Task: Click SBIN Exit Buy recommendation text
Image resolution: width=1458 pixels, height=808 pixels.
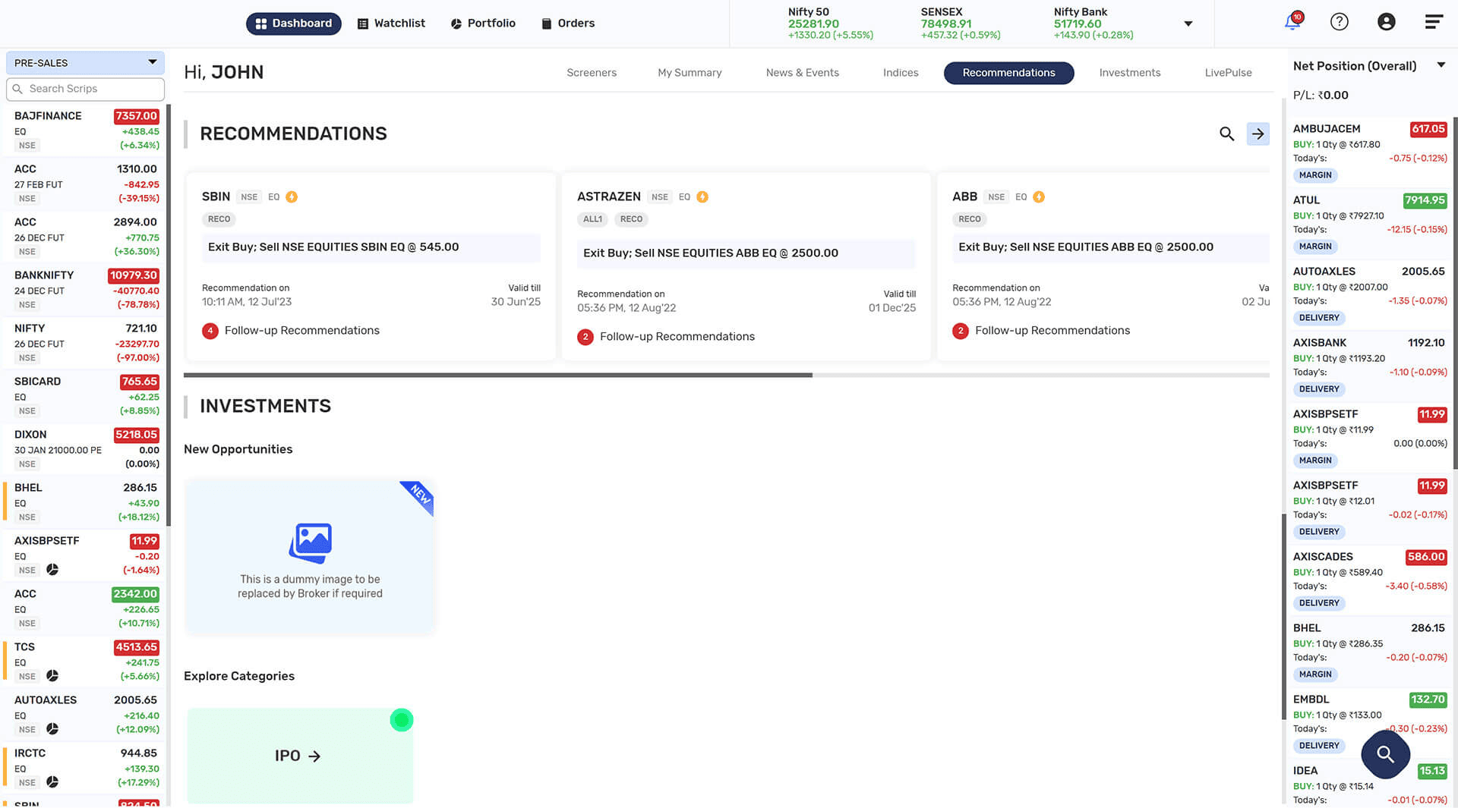Action: pyautogui.click(x=333, y=247)
